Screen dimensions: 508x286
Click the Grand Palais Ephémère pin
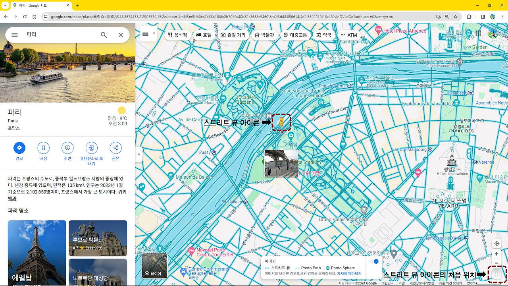[364, 210]
